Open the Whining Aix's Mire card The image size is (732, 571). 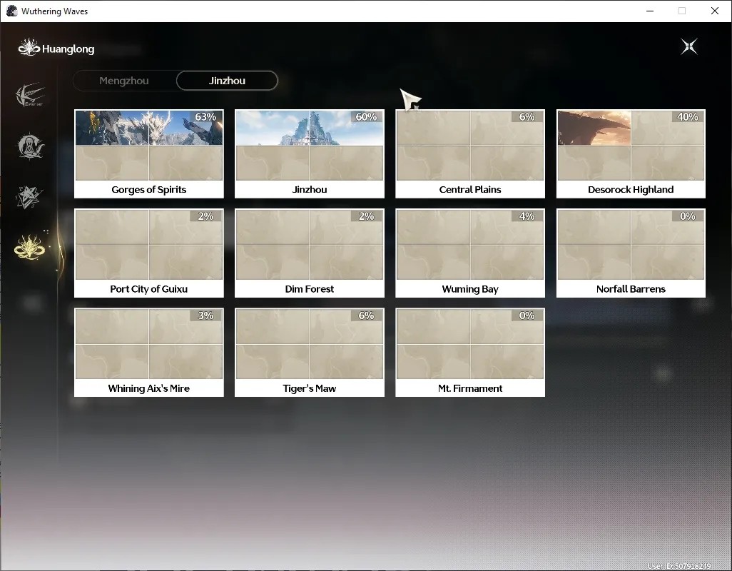tap(149, 353)
